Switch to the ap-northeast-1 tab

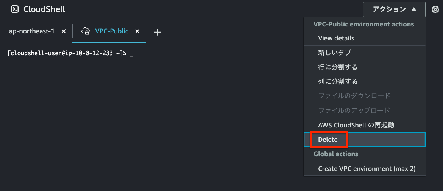(31, 31)
